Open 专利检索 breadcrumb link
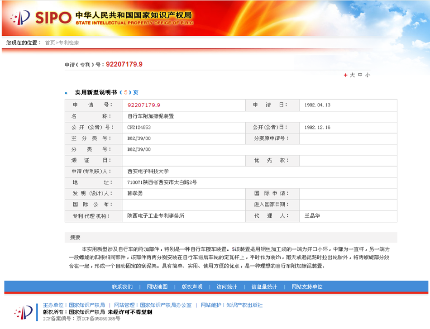This screenshot has height=329, width=430. pyautogui.click(x=70, y=43)
